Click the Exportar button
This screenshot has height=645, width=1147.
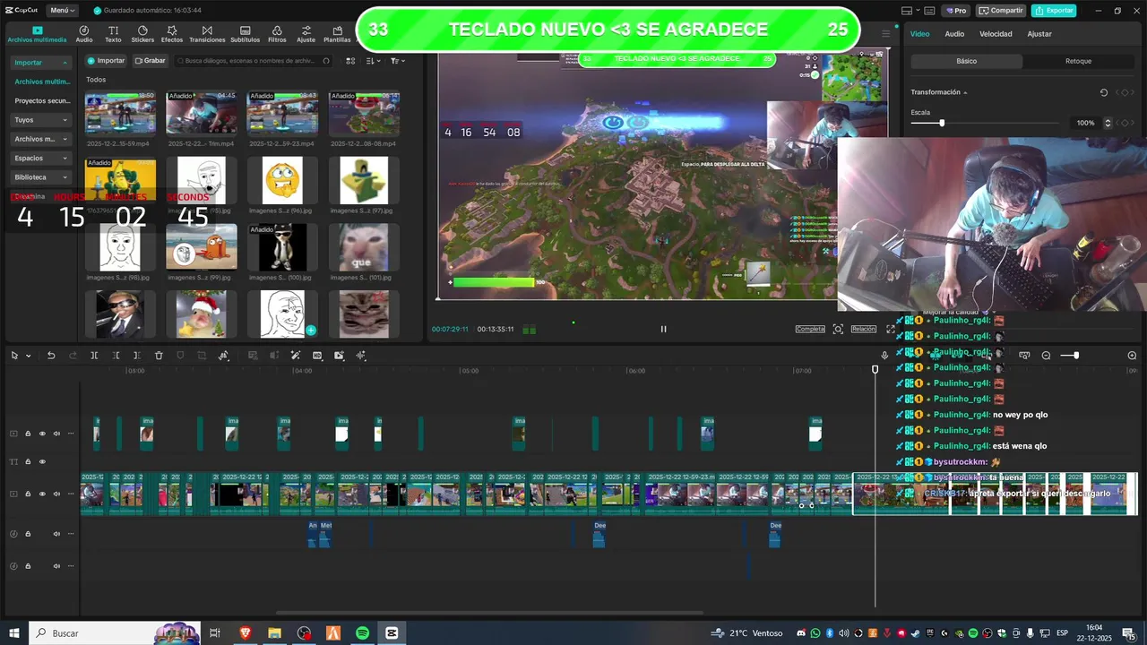tap(1054, 11)
